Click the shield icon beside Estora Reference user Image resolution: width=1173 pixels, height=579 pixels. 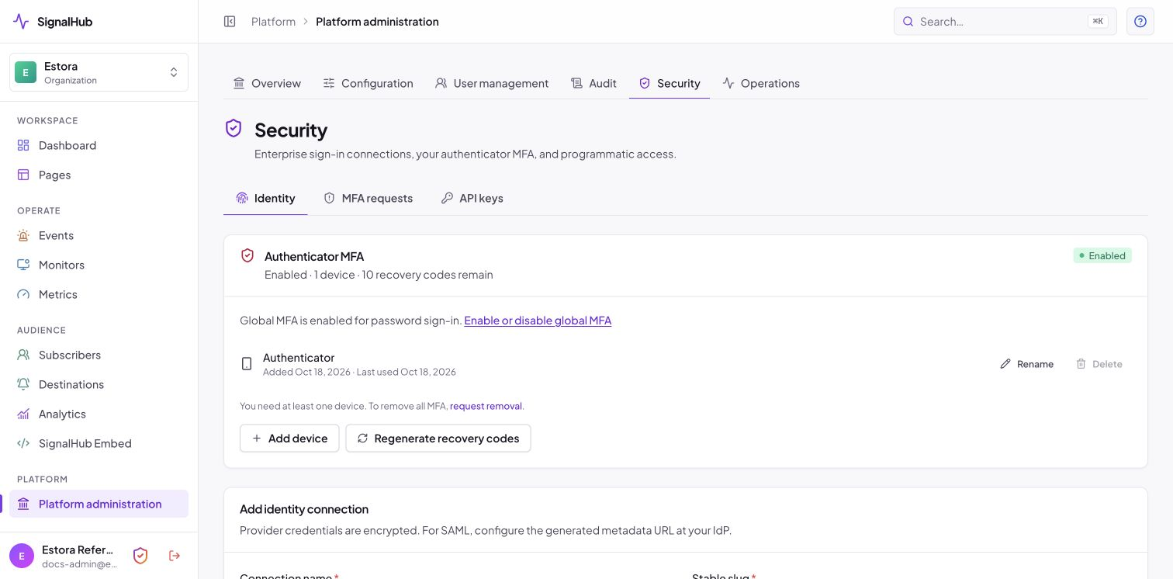click(140, 556)
